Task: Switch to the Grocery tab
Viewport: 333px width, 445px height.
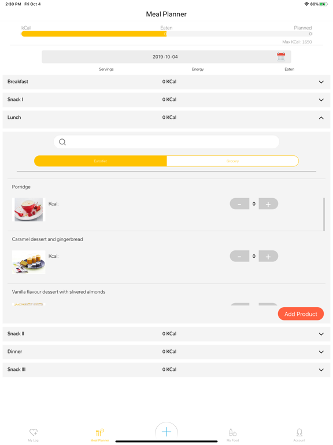Action: [x=232, y=161]
